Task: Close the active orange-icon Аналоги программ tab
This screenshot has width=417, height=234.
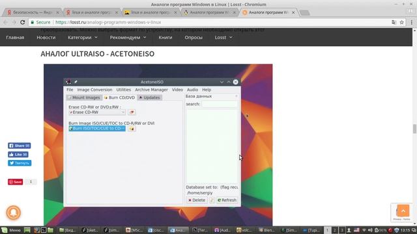Action: [x=293, y=12]
